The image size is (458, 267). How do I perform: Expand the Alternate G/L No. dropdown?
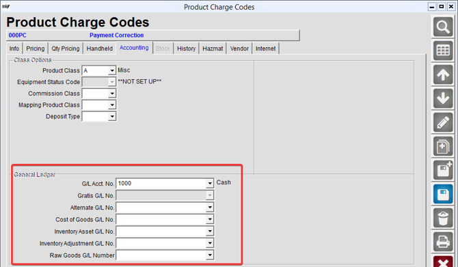[210, 208]
